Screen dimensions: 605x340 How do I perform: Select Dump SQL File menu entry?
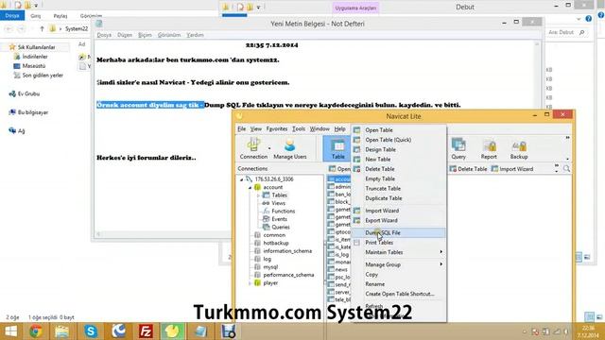click(x=399, y=232)
